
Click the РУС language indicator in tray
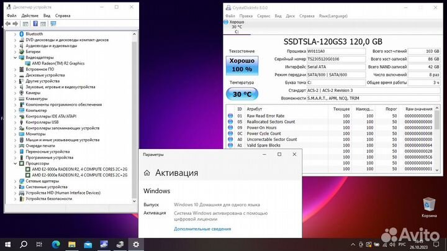(x=402, y=244)
